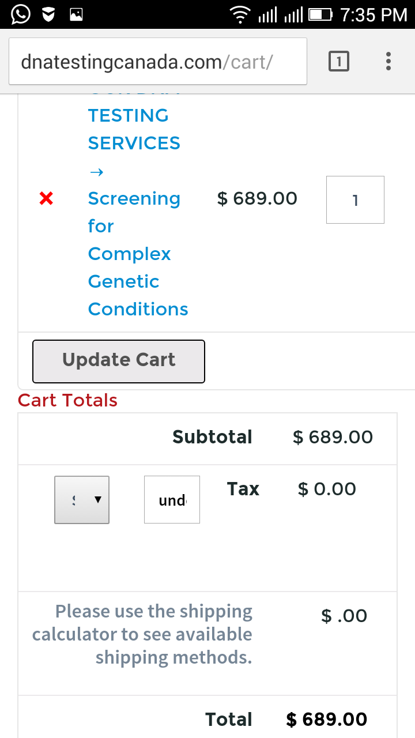Tap the shield notification icon
The height and width of the screenshot is (738, 415).
[x=49, y=15]
